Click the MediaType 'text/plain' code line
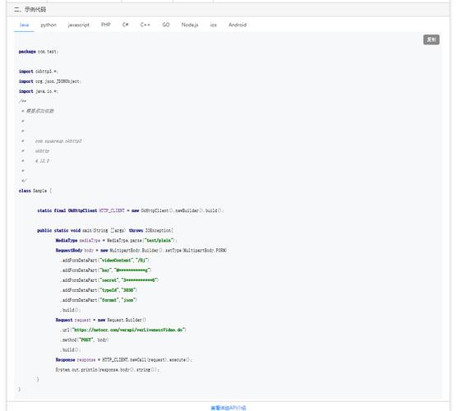The height and width of the screenshot is (411, 457). click(117, 240)
